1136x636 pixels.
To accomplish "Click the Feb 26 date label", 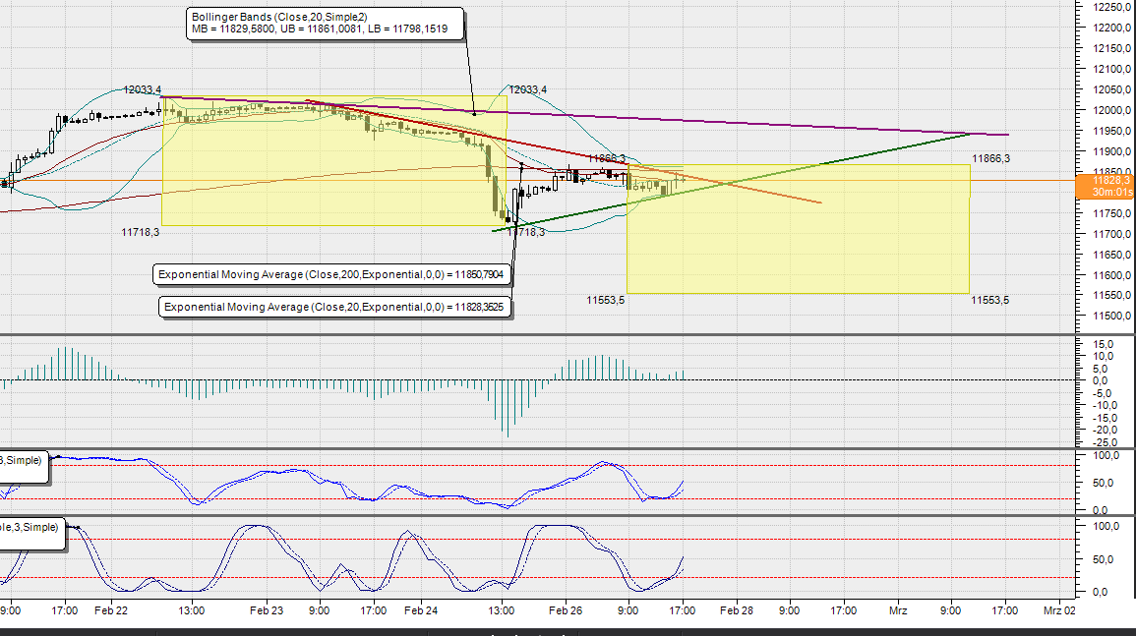I will 566,610.
